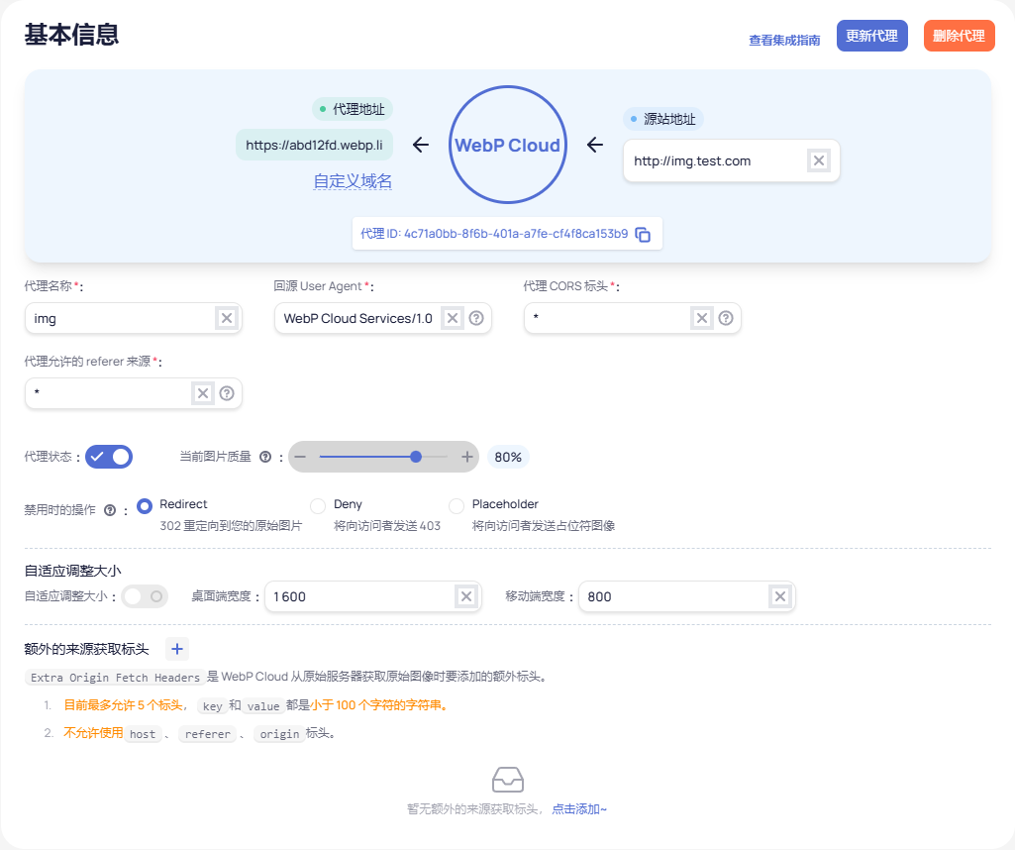
Task: Click the 代理地址 status tag
Action: tap(353, 109)
